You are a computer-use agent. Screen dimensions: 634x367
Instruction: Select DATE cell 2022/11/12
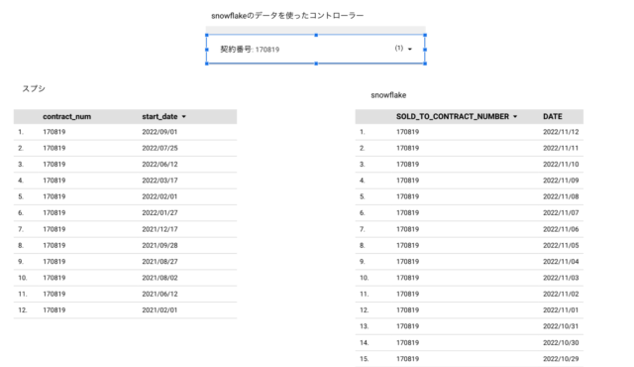point(561,132)
